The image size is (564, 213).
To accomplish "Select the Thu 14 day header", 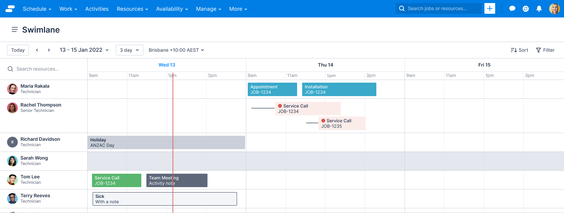I will point(325,65).
